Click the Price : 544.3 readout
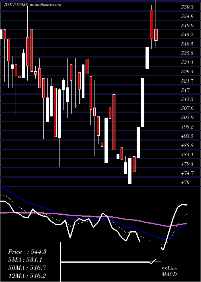Image resolution: width=201 pixels, height=282 pixels. 27,252
